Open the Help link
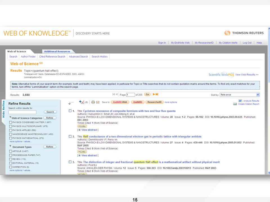The width and height of the screenshot is (270, 202). (x=259, y=43)
